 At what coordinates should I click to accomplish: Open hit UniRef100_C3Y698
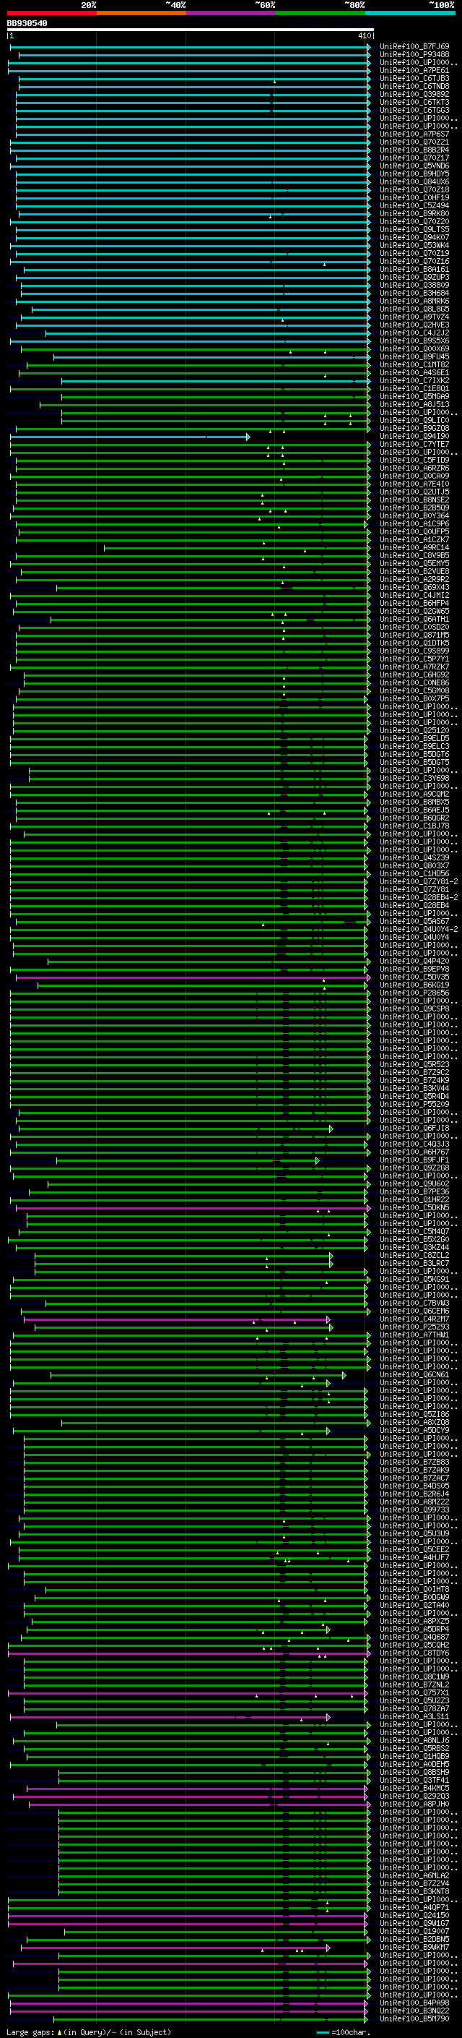[414, 778]
